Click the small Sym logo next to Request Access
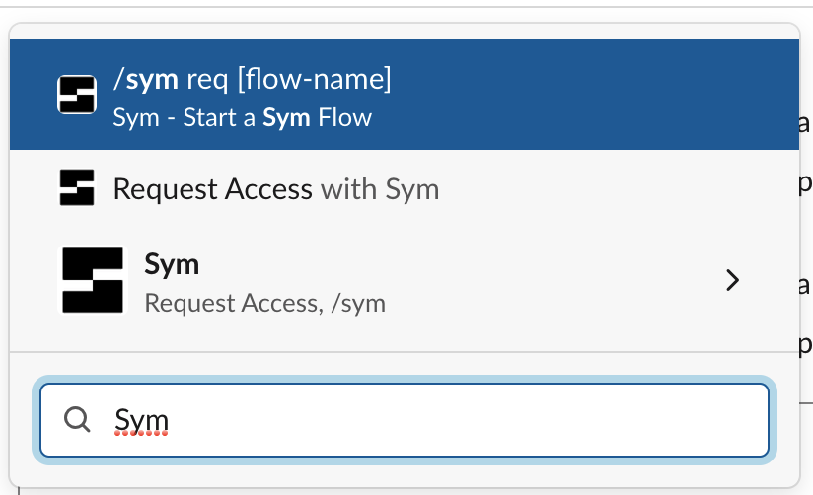 coord(77,187)
